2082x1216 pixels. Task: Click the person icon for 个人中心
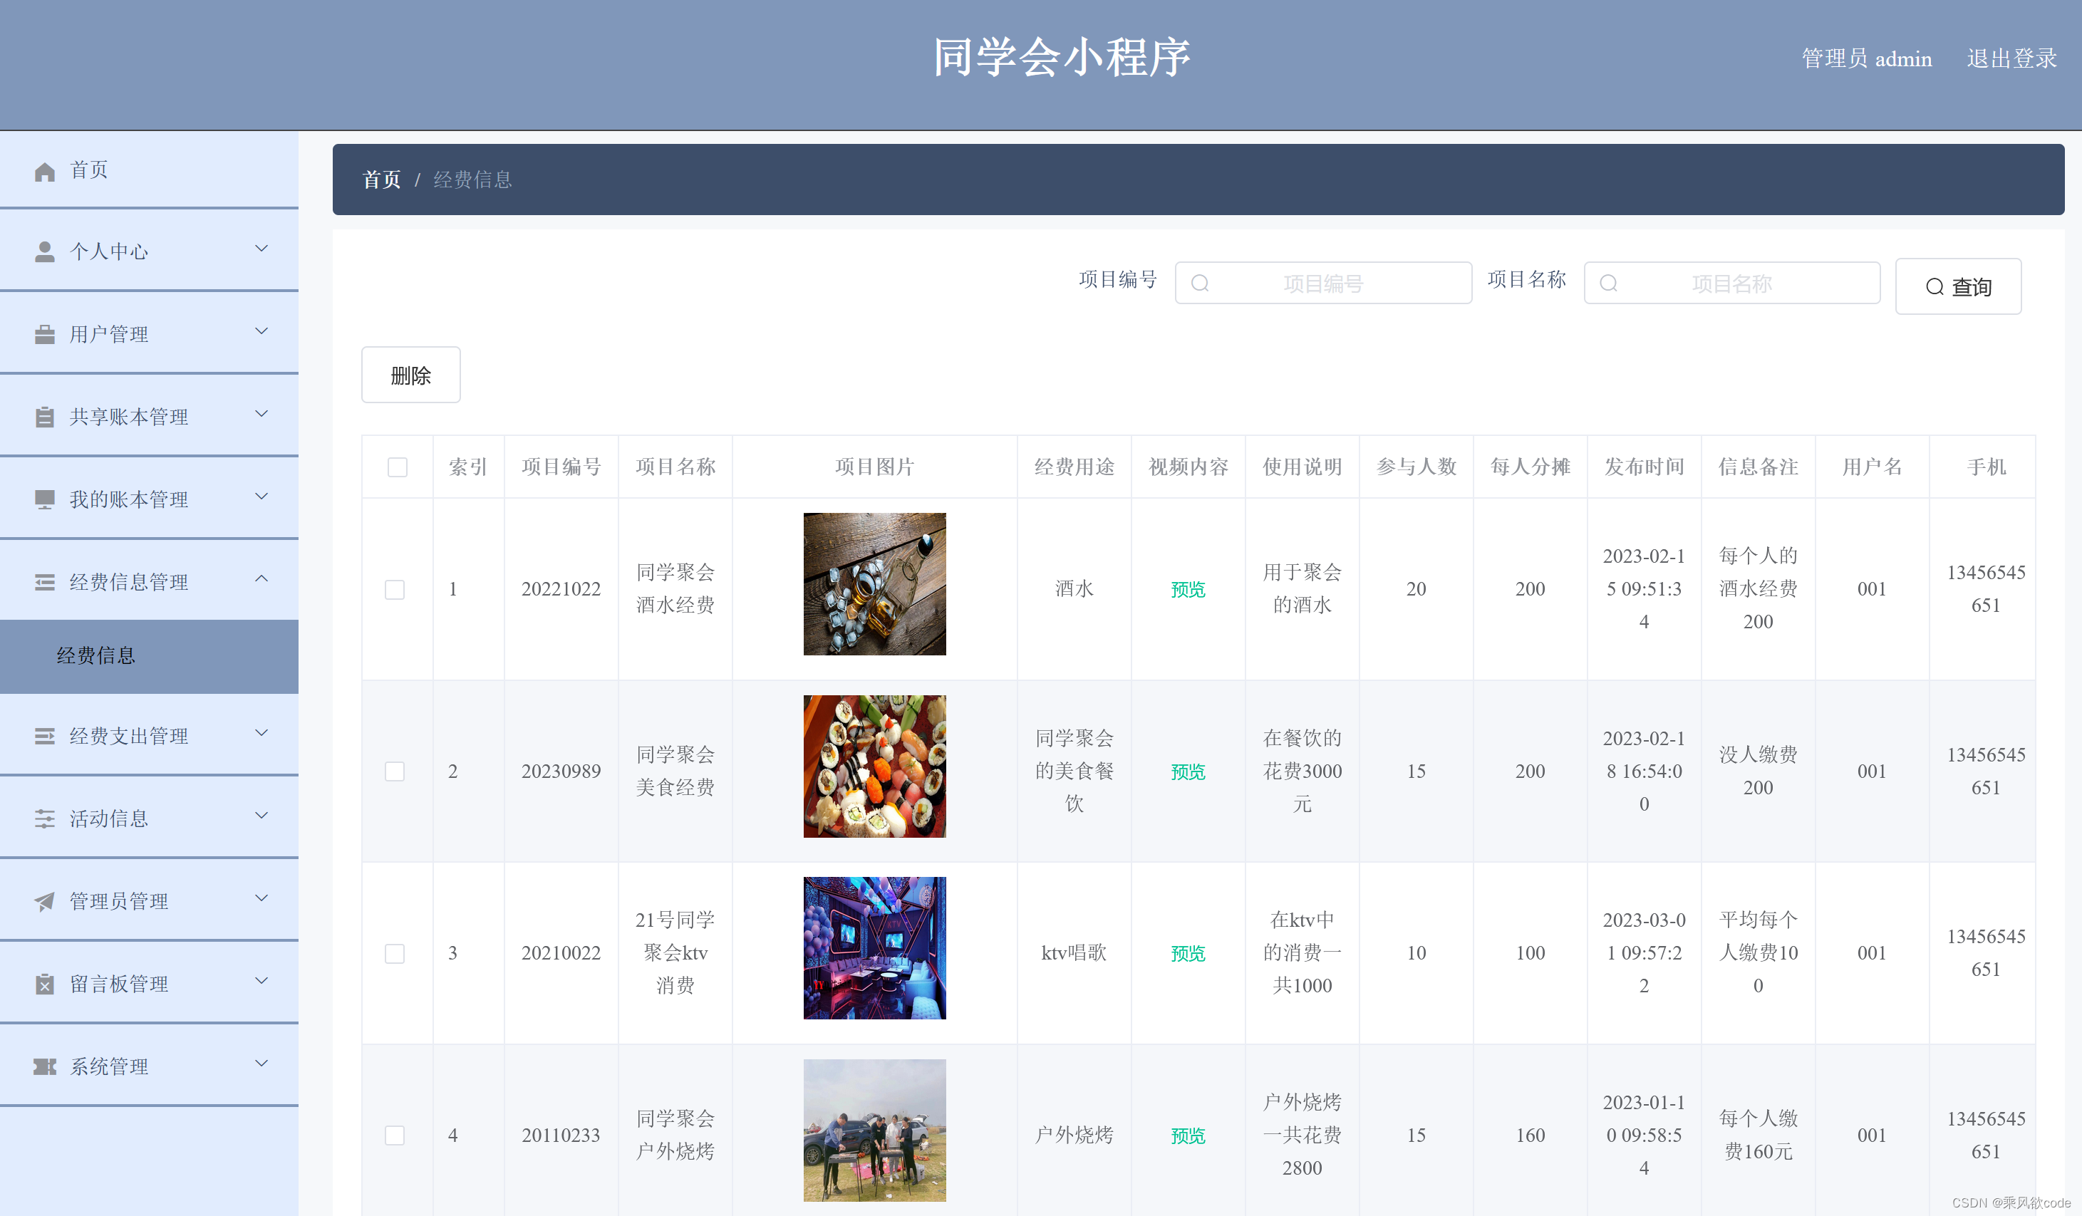point(45,251)
